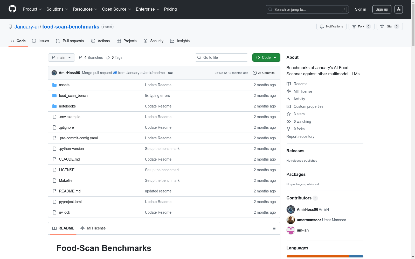
Task: Open the command palette icon button
Action: point(399,9)
